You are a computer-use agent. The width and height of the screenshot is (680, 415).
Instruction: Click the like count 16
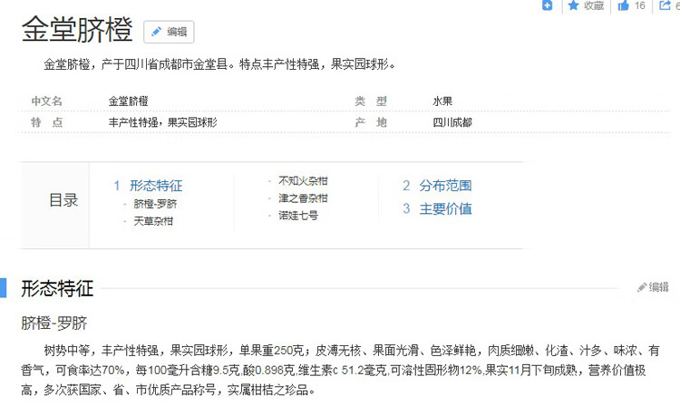pyautogui.click(x=640, y=5)
